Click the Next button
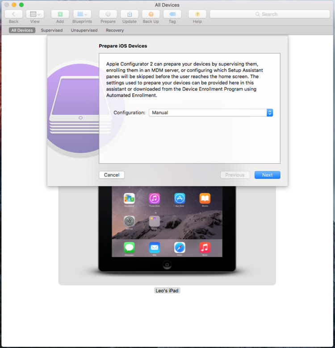This screenshot has width=335, height=348. 267,175
